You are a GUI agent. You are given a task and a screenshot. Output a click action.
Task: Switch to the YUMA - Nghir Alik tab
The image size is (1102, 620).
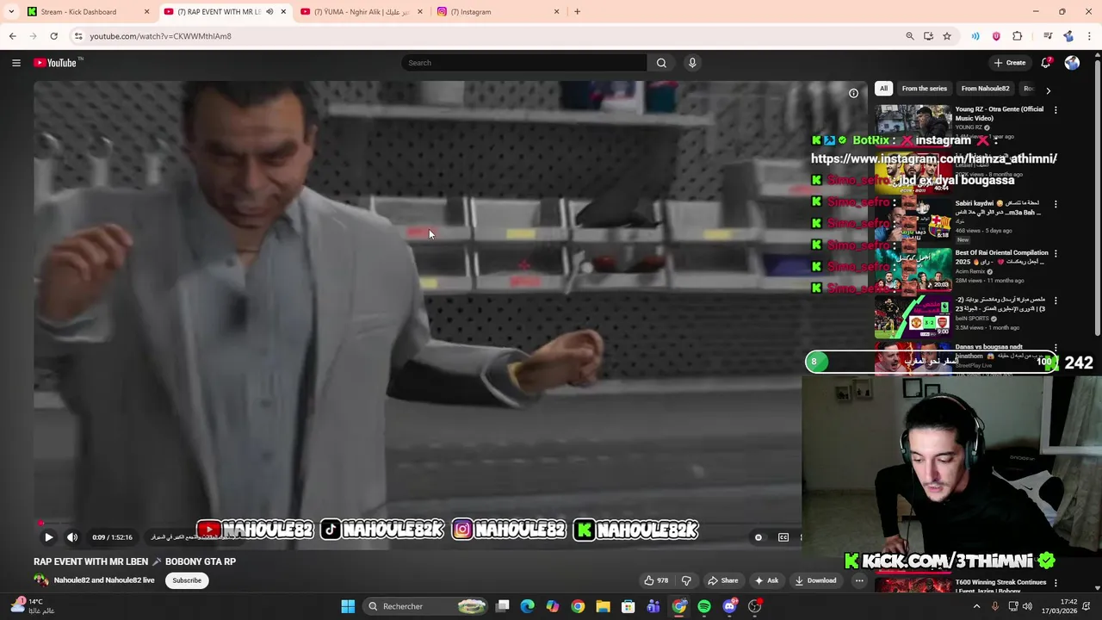[362, 12]
